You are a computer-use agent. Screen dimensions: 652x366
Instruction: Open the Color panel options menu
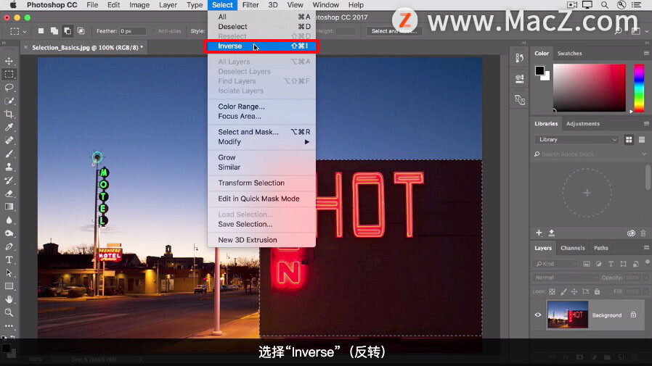[x=646, y=54]
